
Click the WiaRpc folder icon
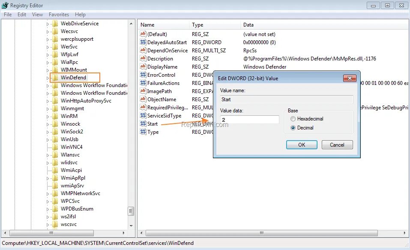[x=55, y=62]
